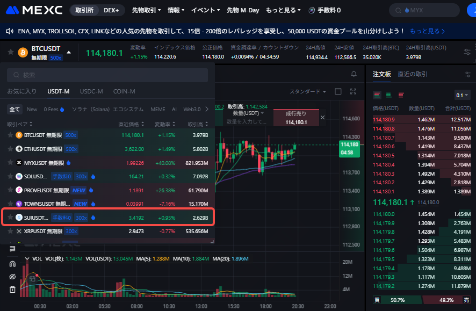Open order book settings sliders icon

[x=467, y=74]
